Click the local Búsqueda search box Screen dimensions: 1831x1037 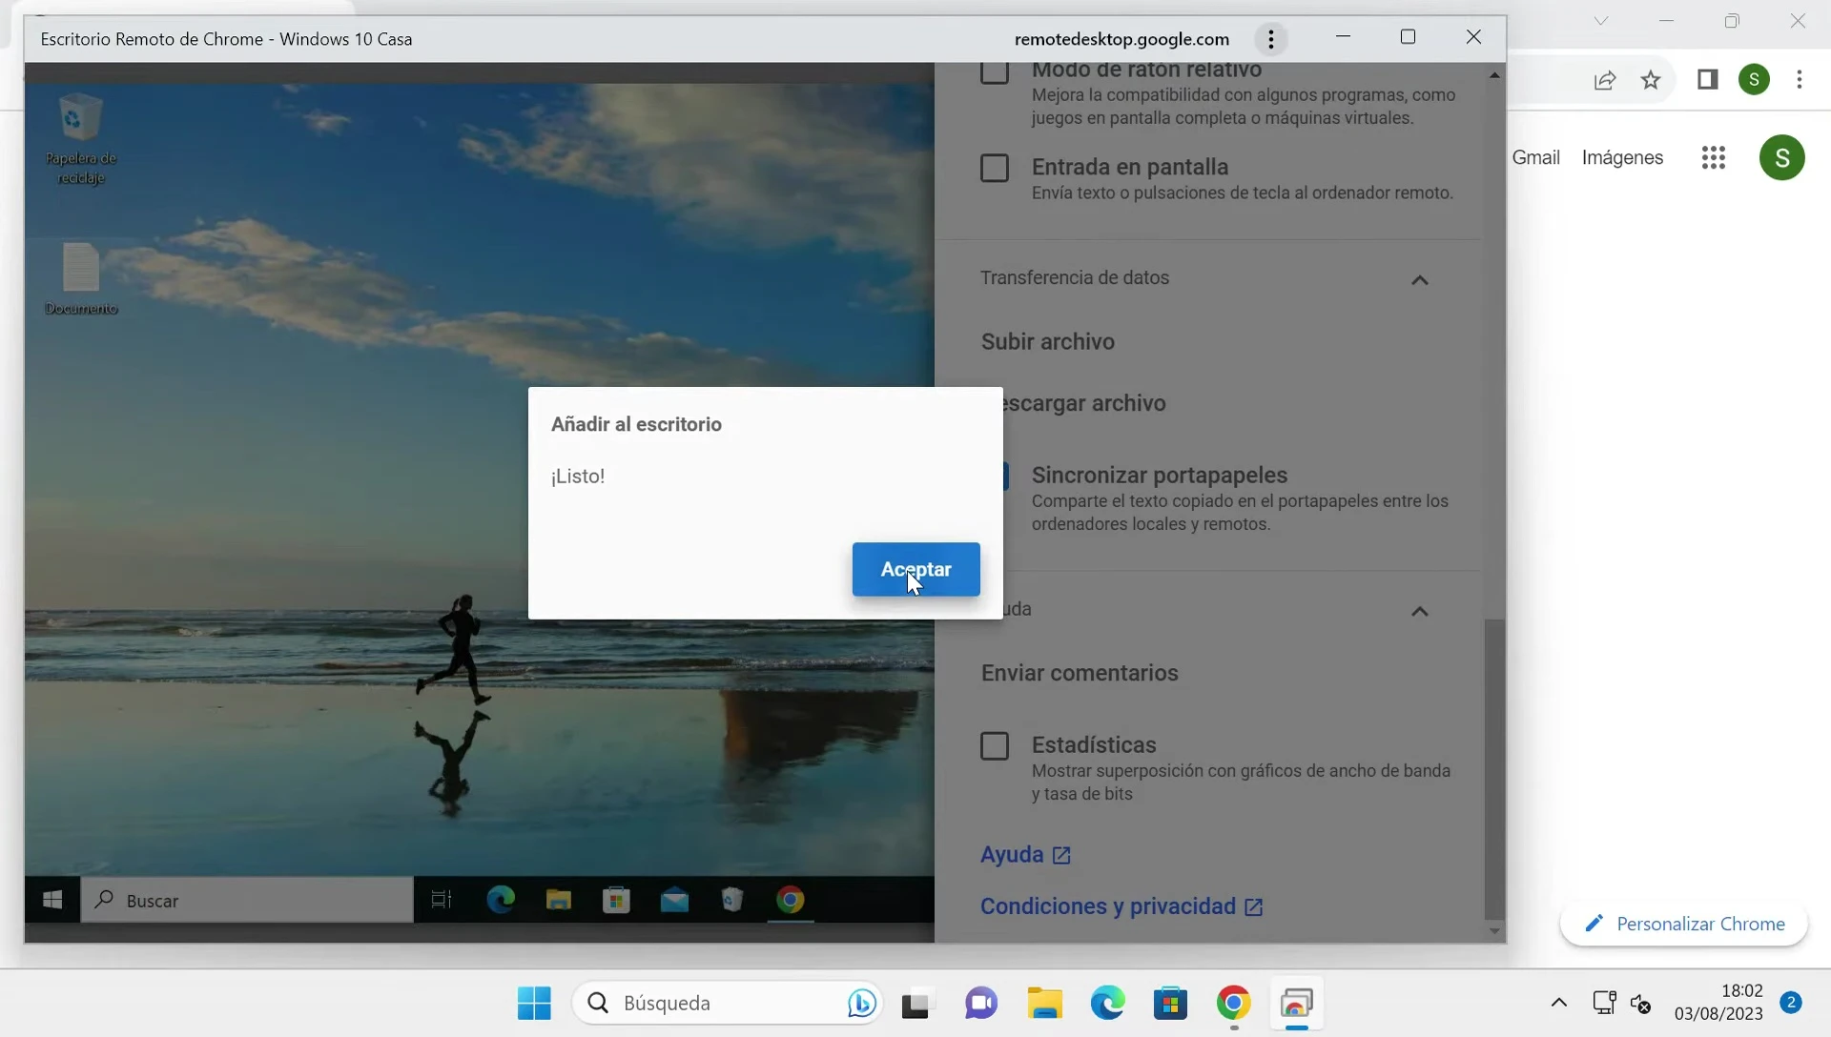point(729,1003)
